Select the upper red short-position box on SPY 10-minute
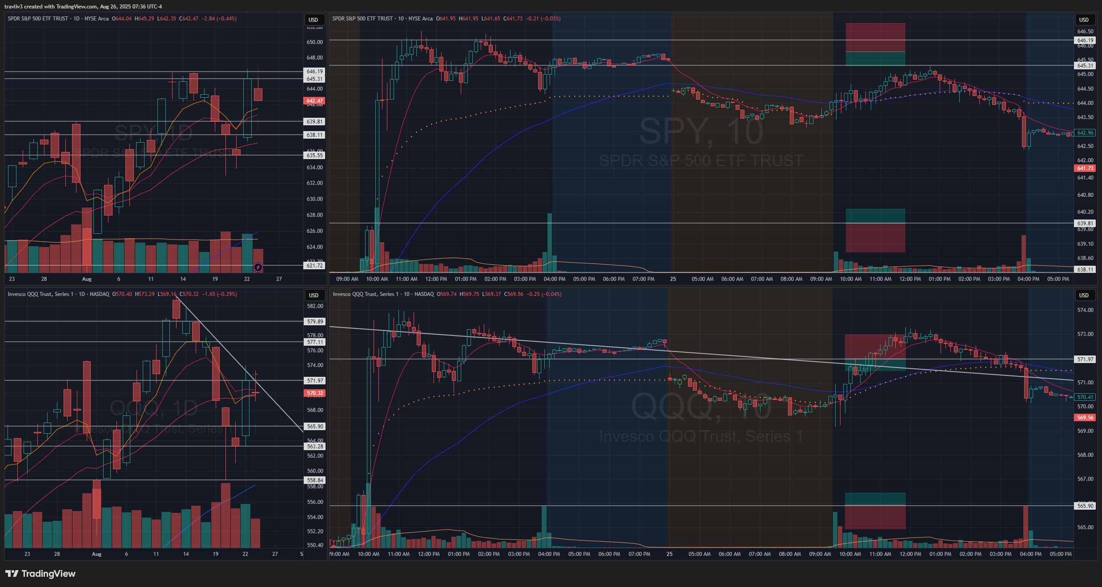The image size is (1102, 587). coord(875,37)
